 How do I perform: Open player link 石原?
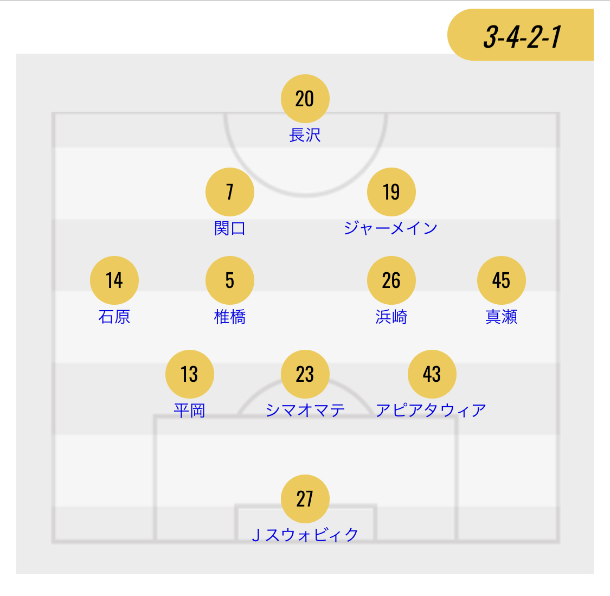tap(114, 317)
